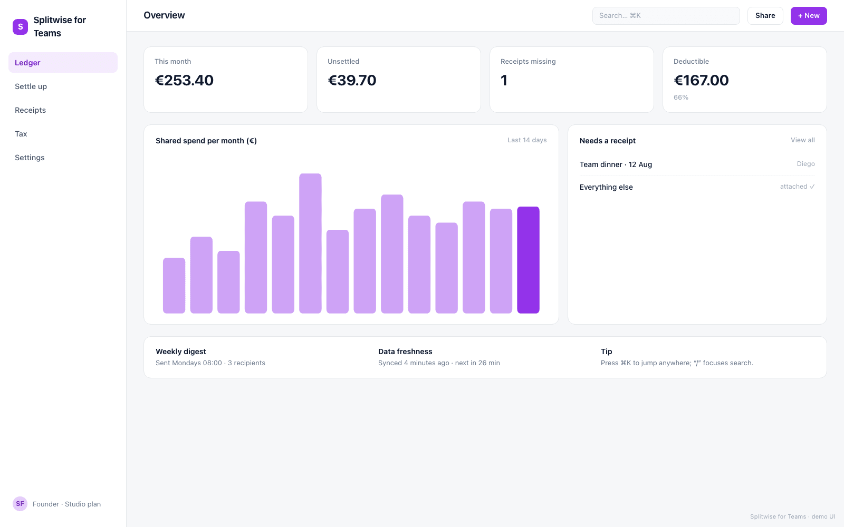844x527 pixels.
Task: Click the attached ✓ status
Action: [x=797, y=187]
